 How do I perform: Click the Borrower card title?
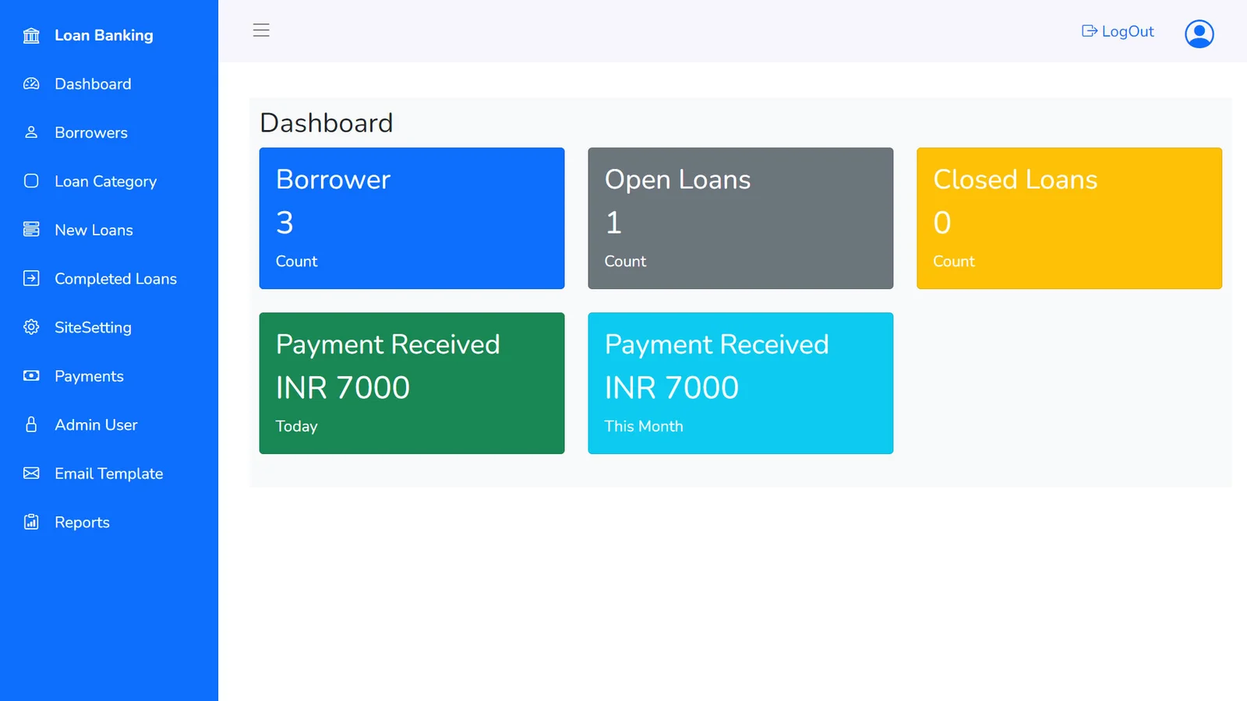(334, 179)
